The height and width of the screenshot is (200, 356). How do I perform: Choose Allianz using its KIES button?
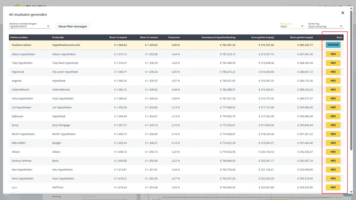333,152
